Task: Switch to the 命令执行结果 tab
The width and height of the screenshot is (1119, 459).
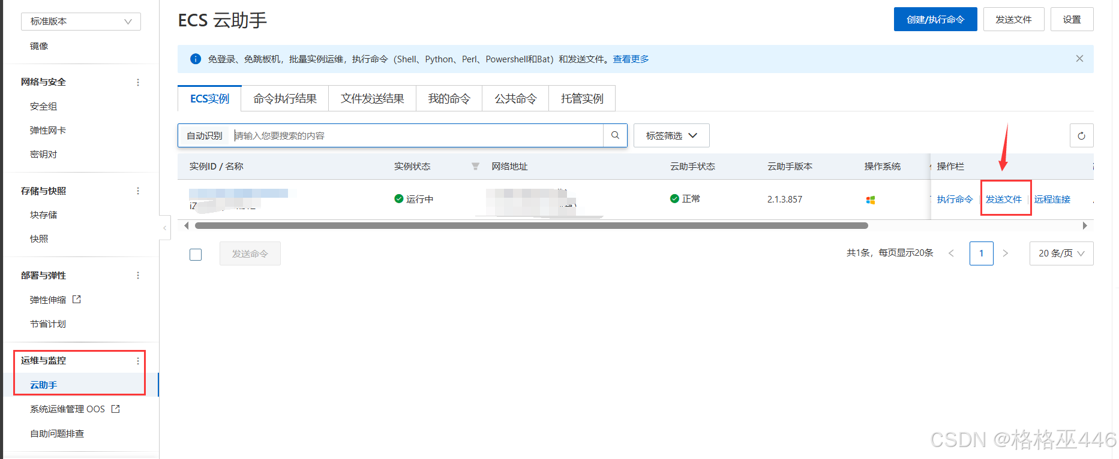Action: pyautogui.click(x=285, y=98)
